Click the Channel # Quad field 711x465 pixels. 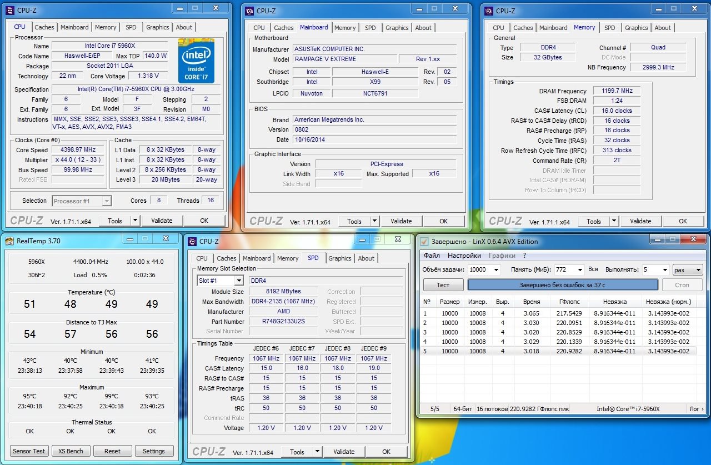tap(658, 48)
